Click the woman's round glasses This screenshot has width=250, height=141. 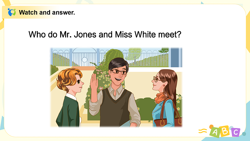point(156,79)
